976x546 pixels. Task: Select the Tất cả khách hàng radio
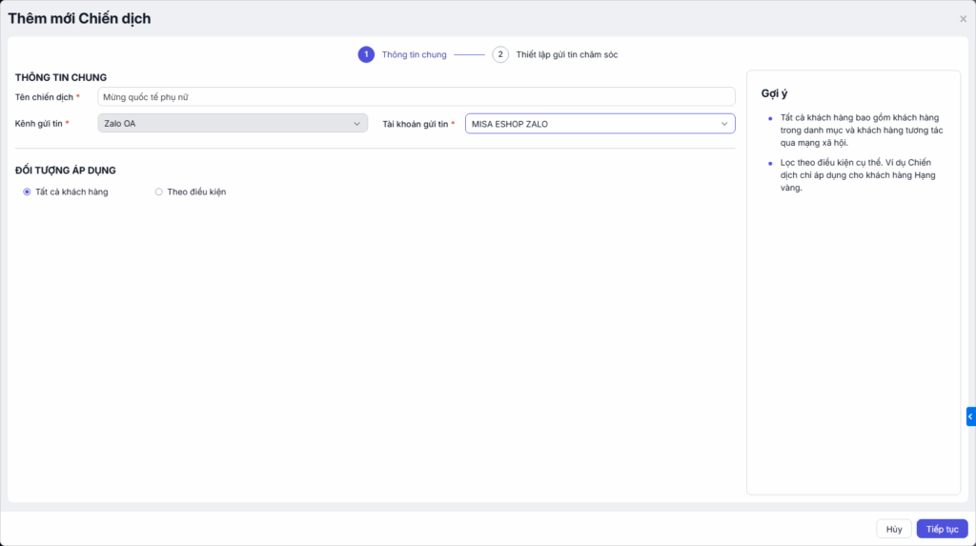27,192
